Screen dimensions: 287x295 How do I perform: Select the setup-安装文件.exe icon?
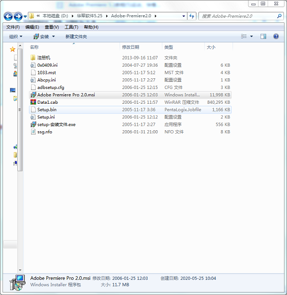33,125
